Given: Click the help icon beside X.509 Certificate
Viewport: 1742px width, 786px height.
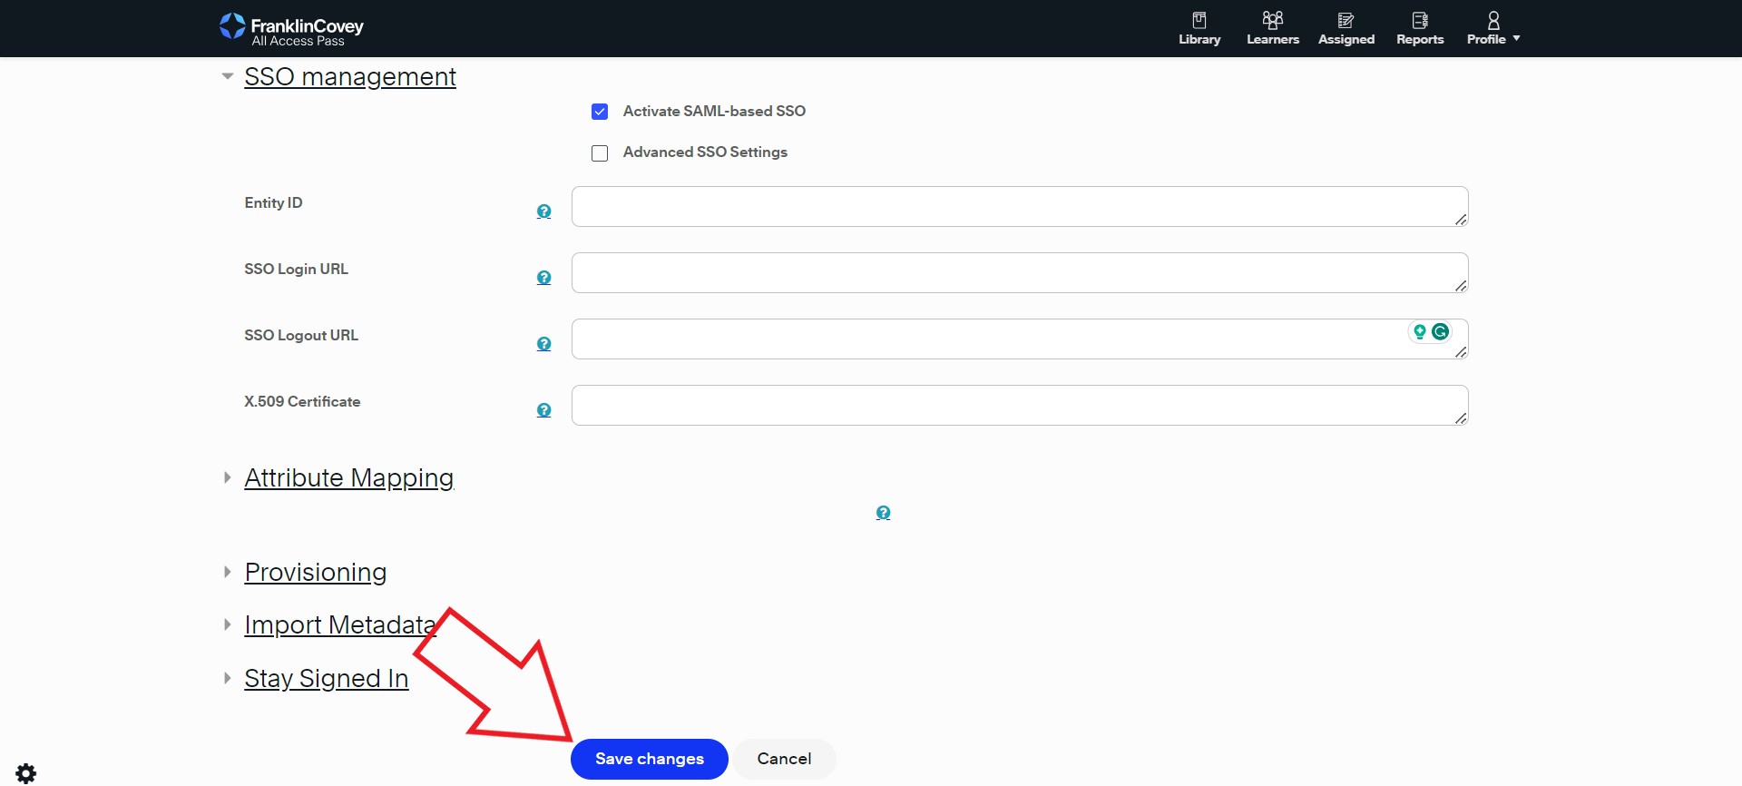Looking at the screenshot, I should 543,410.
